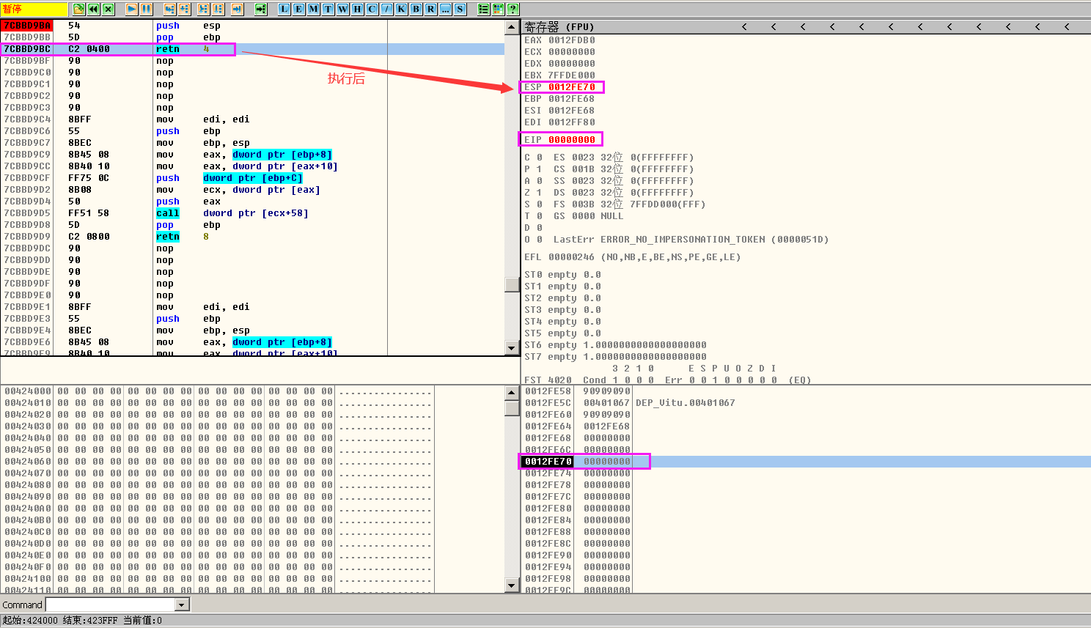
Task: Show Breakpoints window via B button
Action: pyautogui.click(x=416, y=9)
